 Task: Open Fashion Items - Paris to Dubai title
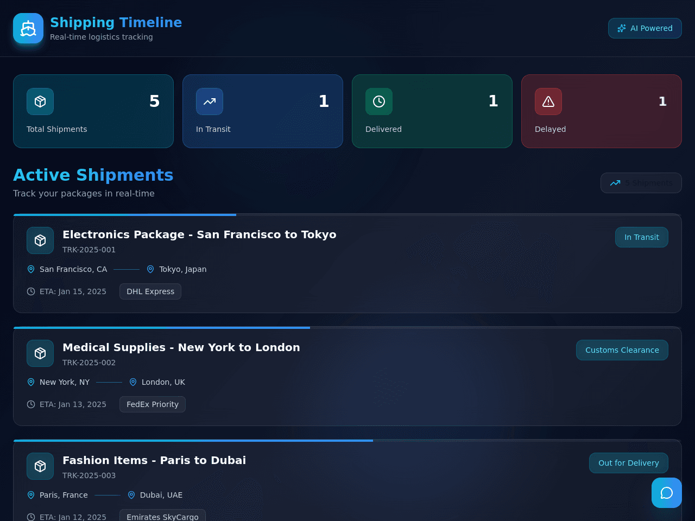point(154,460)
